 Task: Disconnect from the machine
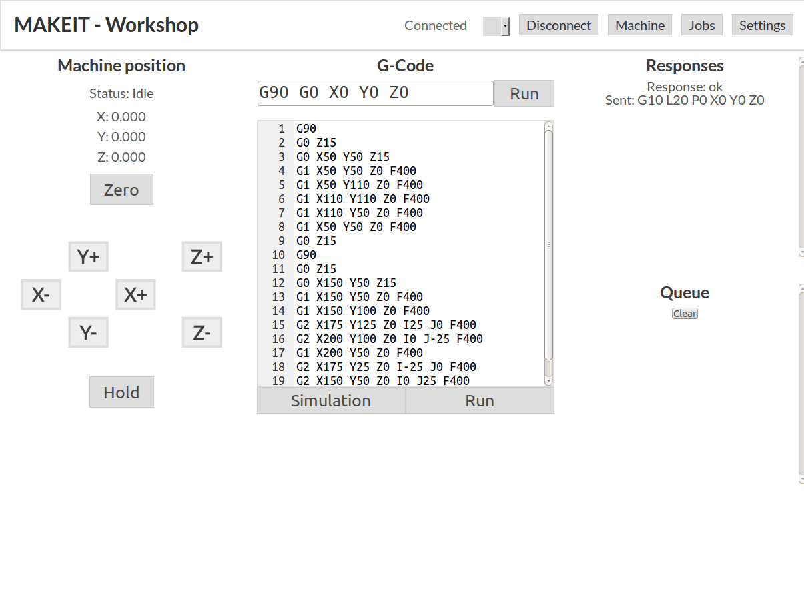558,25
